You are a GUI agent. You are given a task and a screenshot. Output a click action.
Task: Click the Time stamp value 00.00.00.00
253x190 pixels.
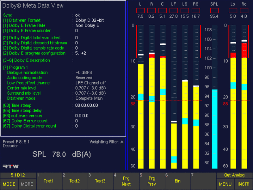(86, 106)
